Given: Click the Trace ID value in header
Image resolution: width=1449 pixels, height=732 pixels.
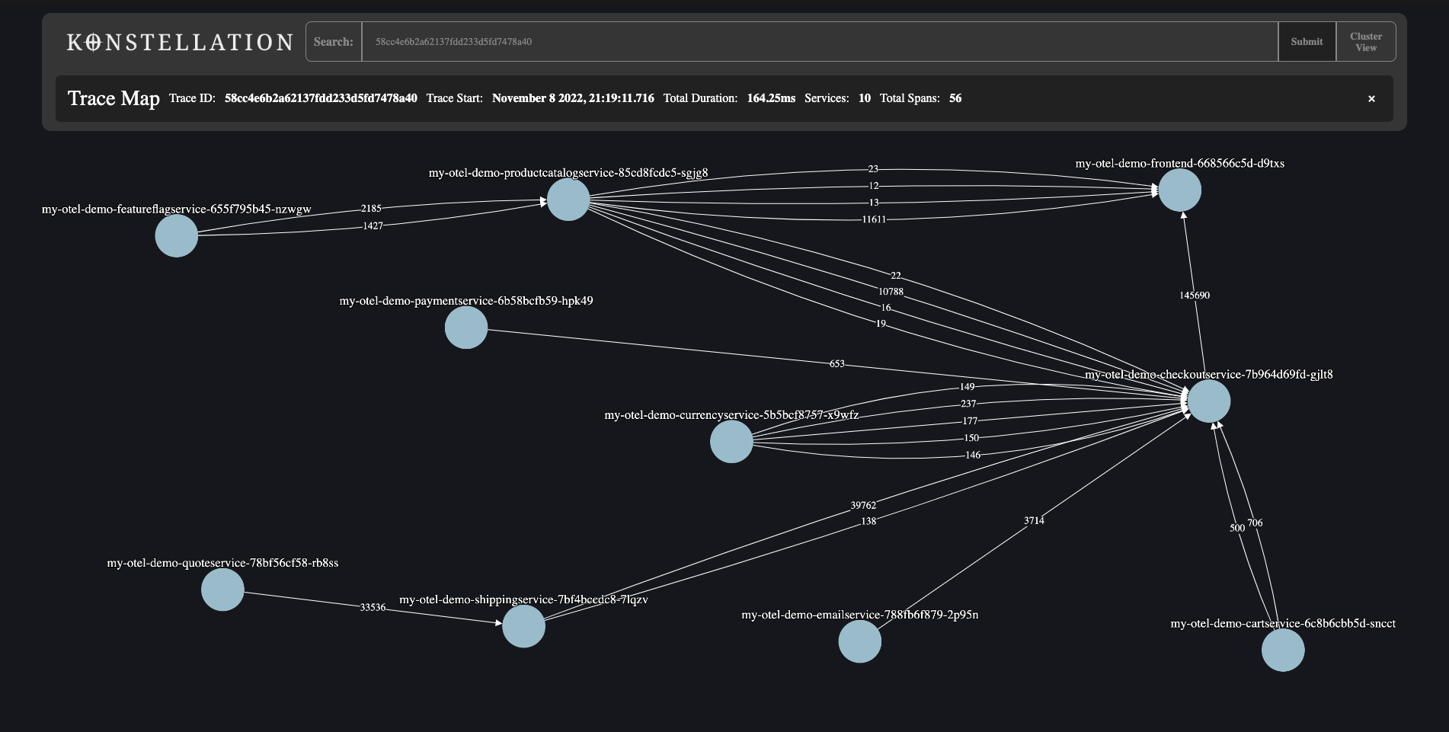Looking at the screenshot, I should [x=321, y=98].
